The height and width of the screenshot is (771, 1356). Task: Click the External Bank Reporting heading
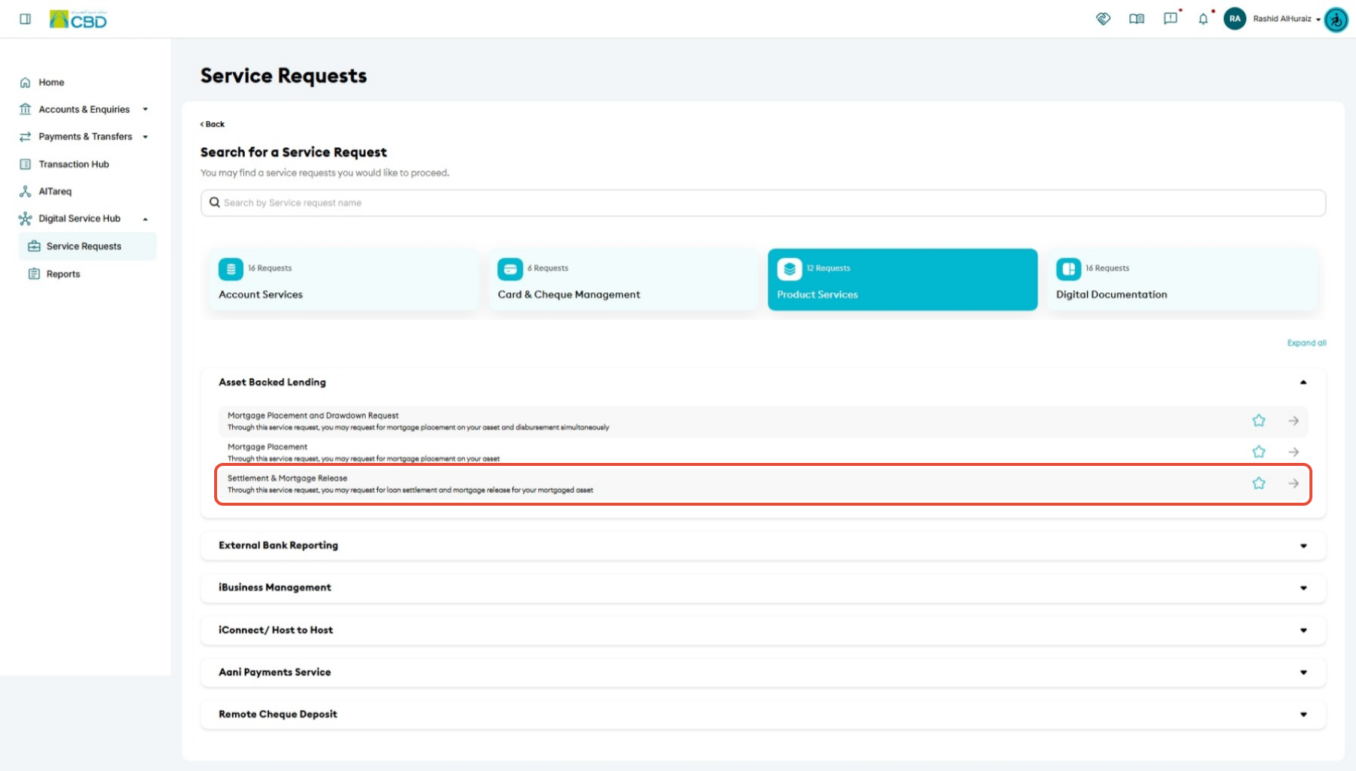(278, 546)
